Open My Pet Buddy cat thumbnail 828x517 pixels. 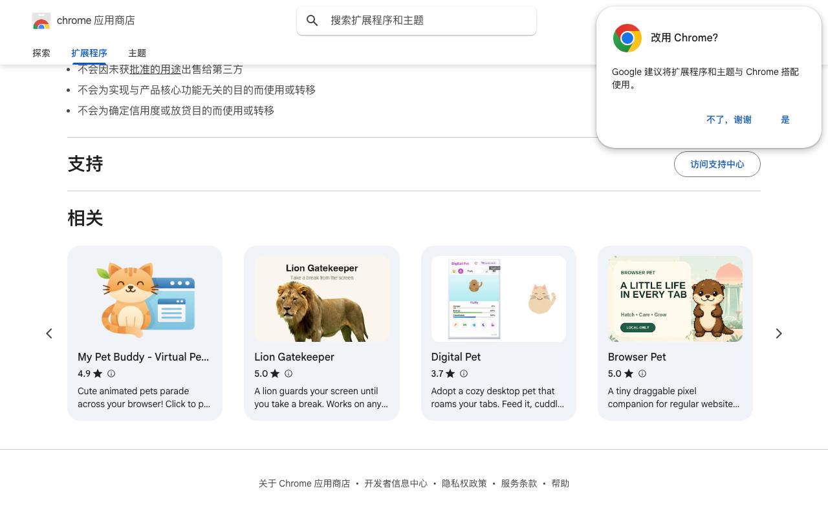click(145, 299)
